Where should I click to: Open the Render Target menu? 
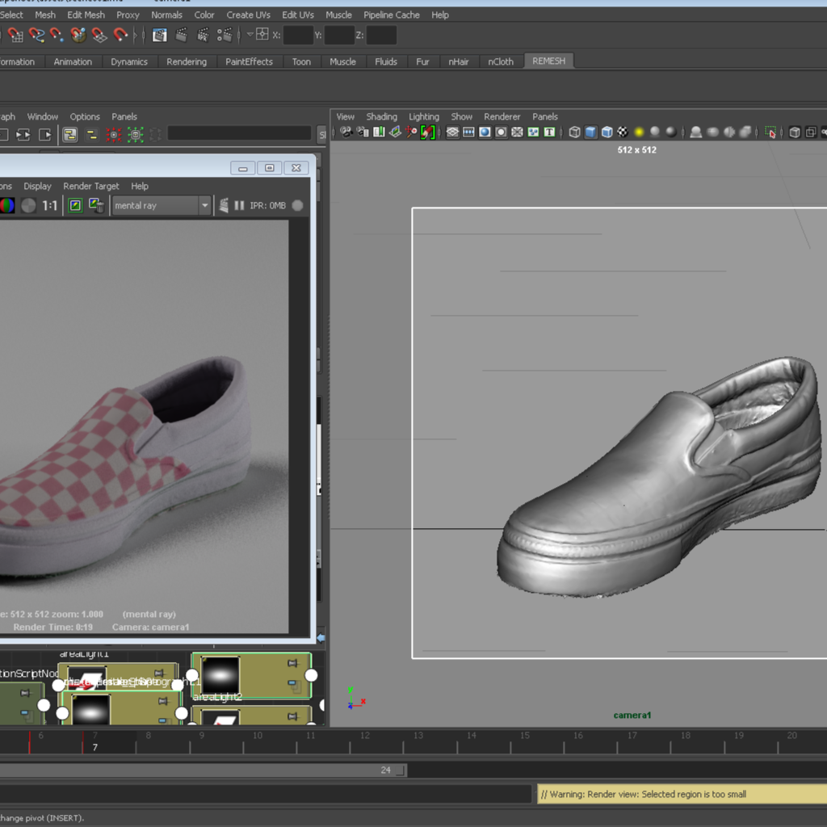click(x=90, y=187)
